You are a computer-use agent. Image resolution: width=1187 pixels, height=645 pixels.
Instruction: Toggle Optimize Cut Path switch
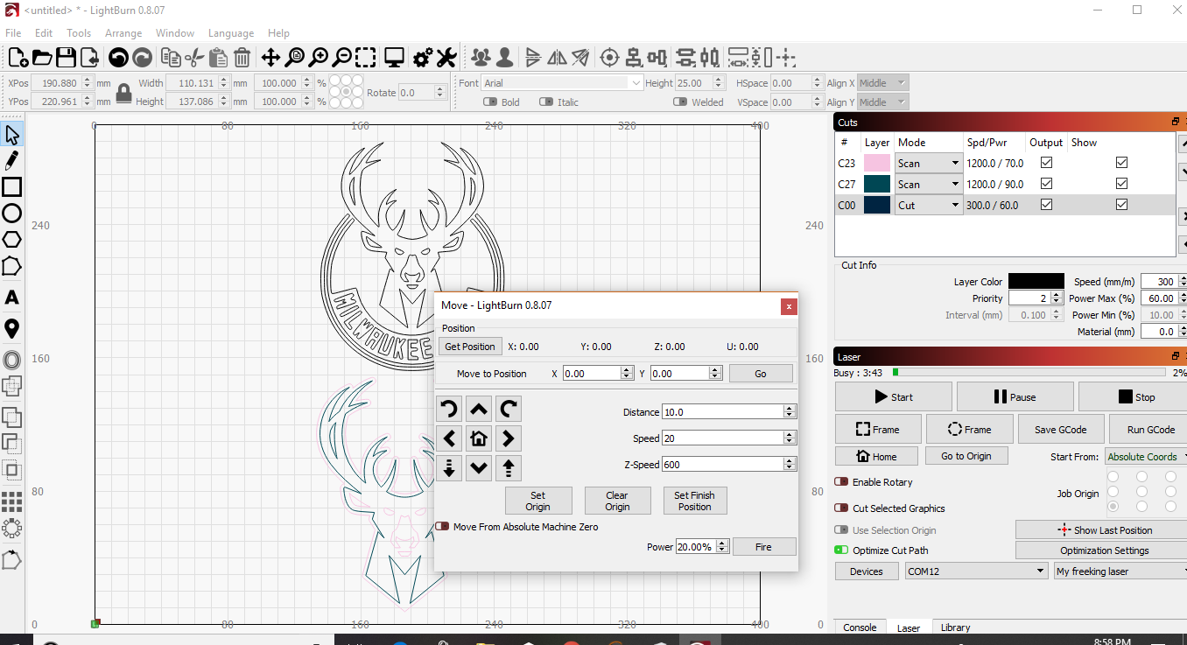841,550
